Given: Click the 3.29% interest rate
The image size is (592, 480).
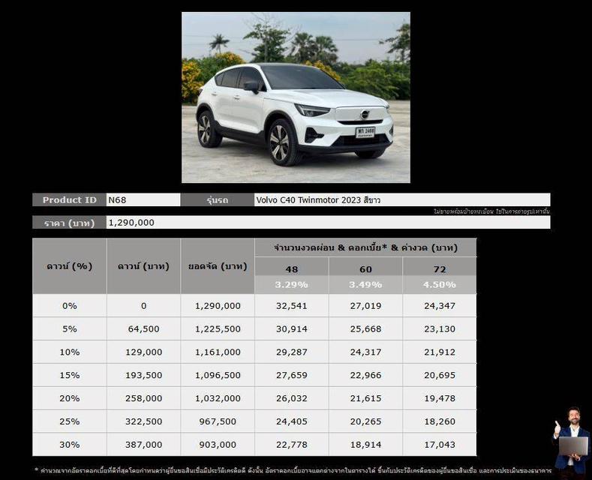Looking at the screenshot, I should [x=291, y=284].
